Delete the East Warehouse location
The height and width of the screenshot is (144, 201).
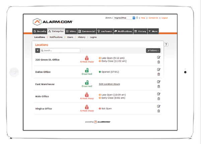(158, 86)
